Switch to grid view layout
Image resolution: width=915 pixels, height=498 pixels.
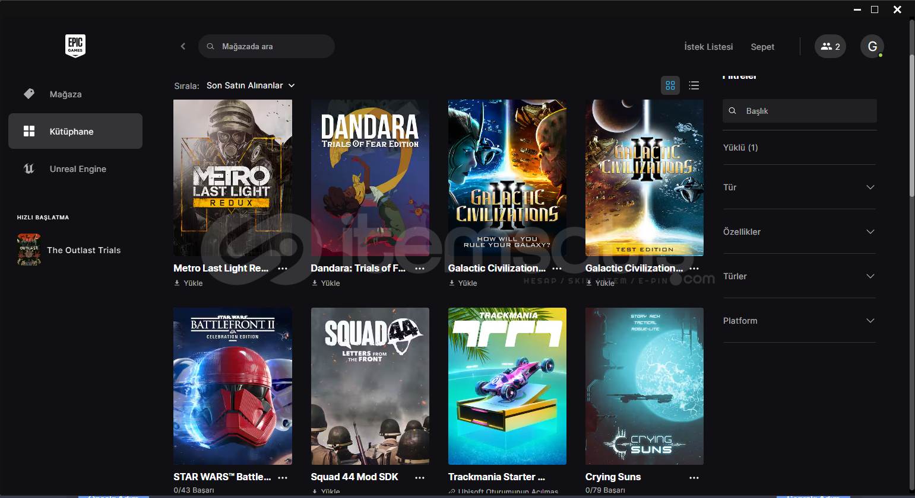[670, 85]
